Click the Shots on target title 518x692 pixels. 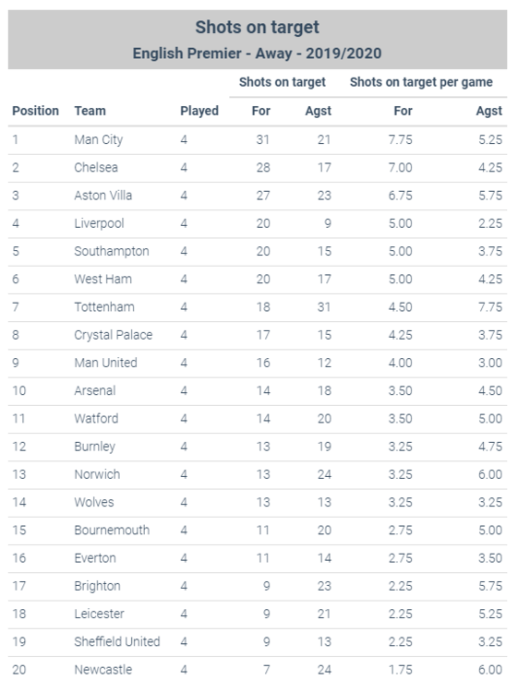click(x=257, y=27)
